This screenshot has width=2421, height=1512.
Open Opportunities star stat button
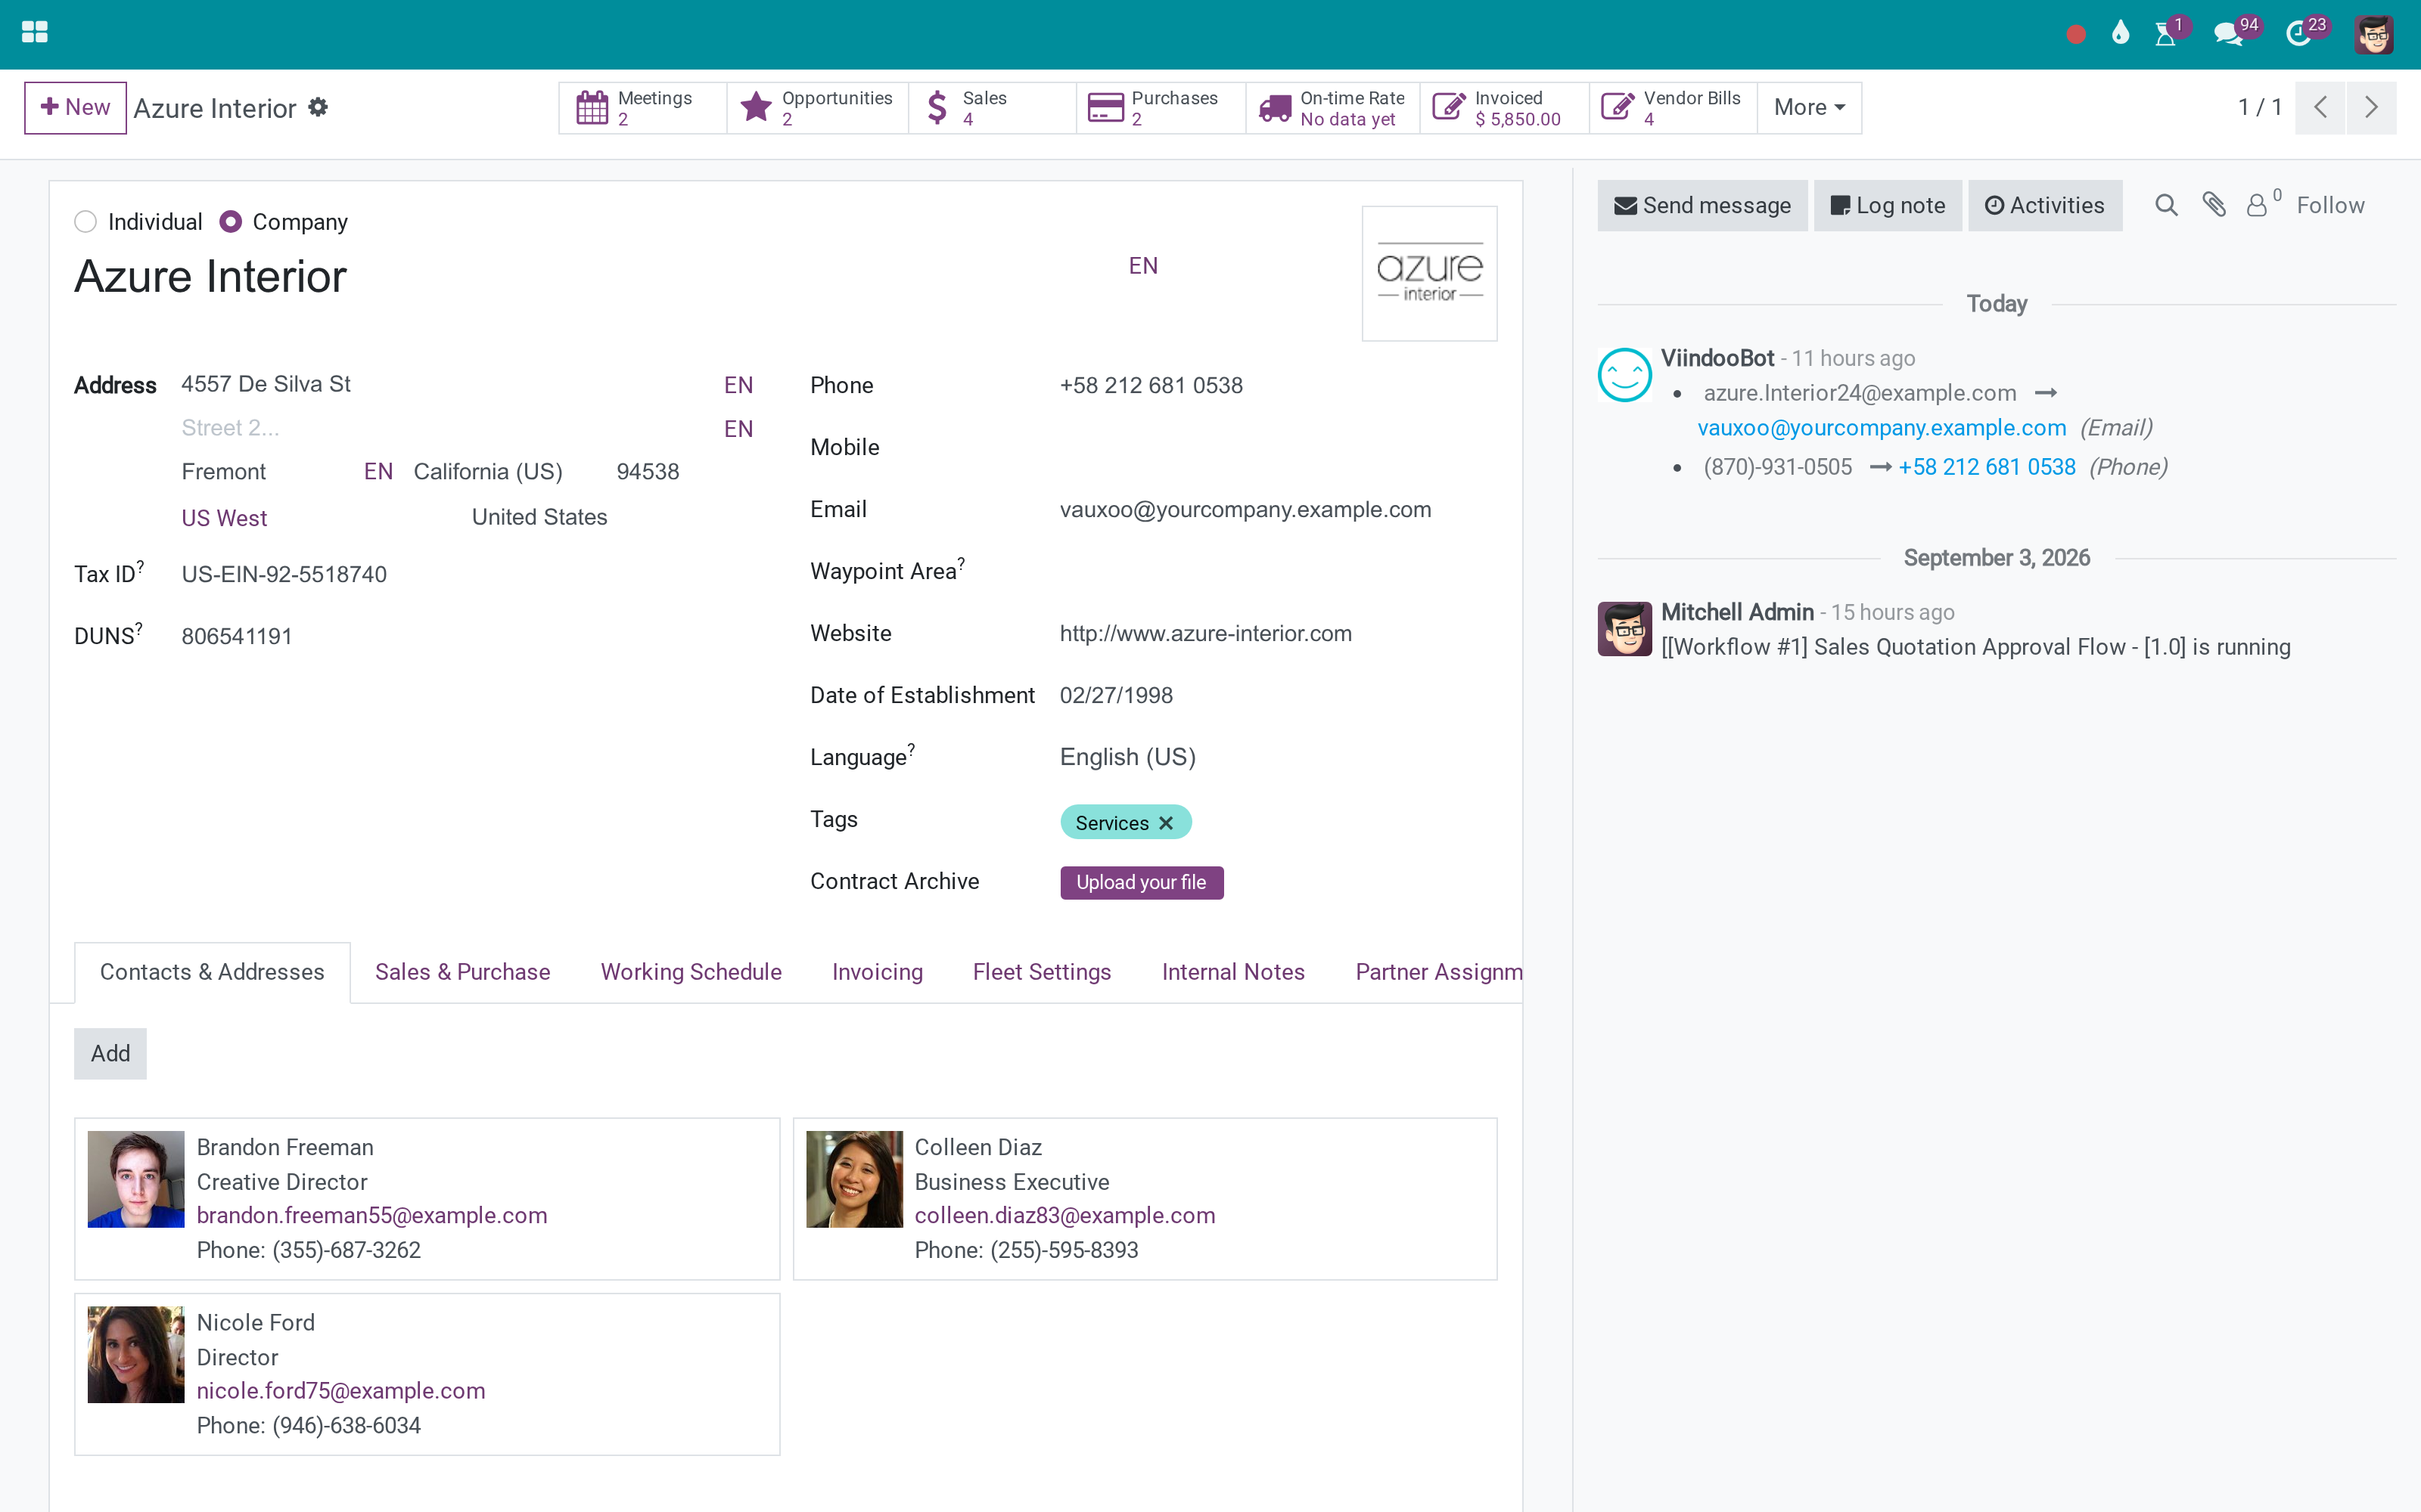817,108
